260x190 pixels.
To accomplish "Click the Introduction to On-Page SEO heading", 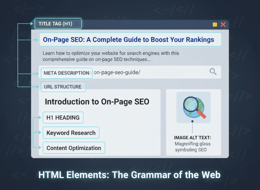I will (x=97, y=101).
